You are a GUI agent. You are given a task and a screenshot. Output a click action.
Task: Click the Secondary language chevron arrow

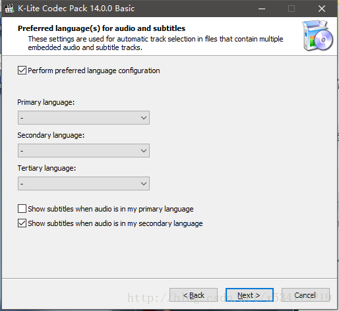click(144, 151)
